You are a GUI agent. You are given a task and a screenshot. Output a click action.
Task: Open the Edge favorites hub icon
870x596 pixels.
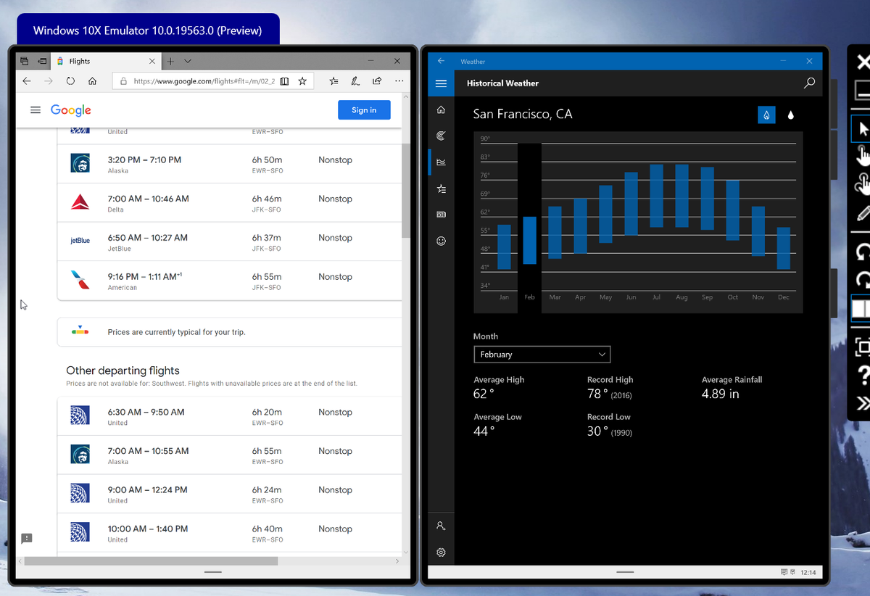pyautogui.click(x=333, y=81)
